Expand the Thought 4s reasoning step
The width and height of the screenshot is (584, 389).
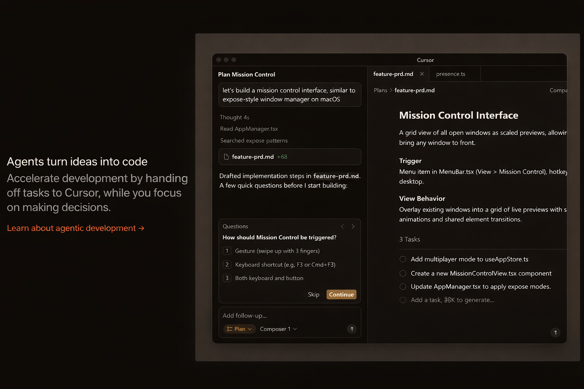pos(234,117)
